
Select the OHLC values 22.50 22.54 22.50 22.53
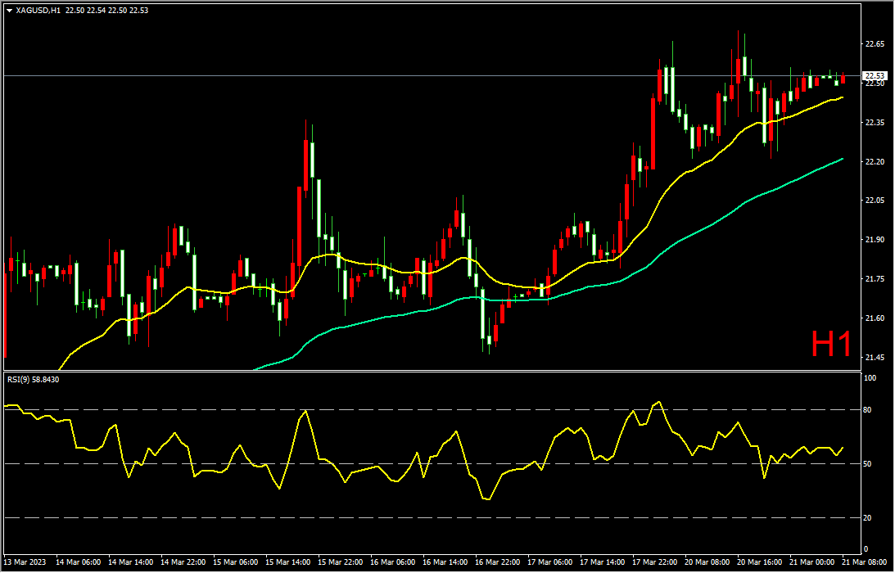106,11
